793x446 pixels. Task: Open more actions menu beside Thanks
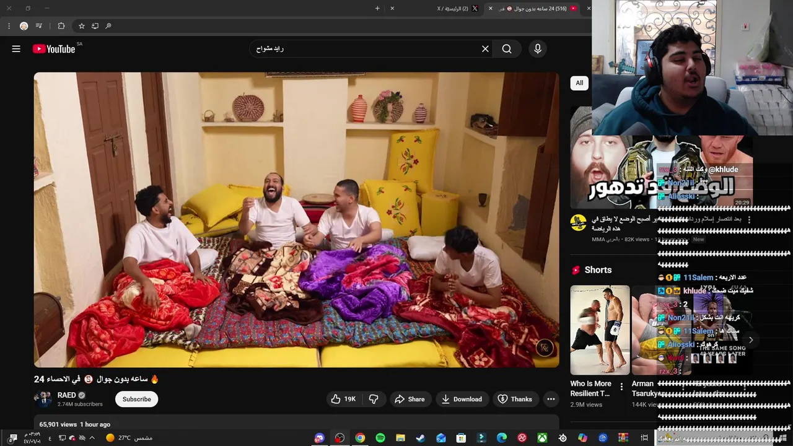551,399
